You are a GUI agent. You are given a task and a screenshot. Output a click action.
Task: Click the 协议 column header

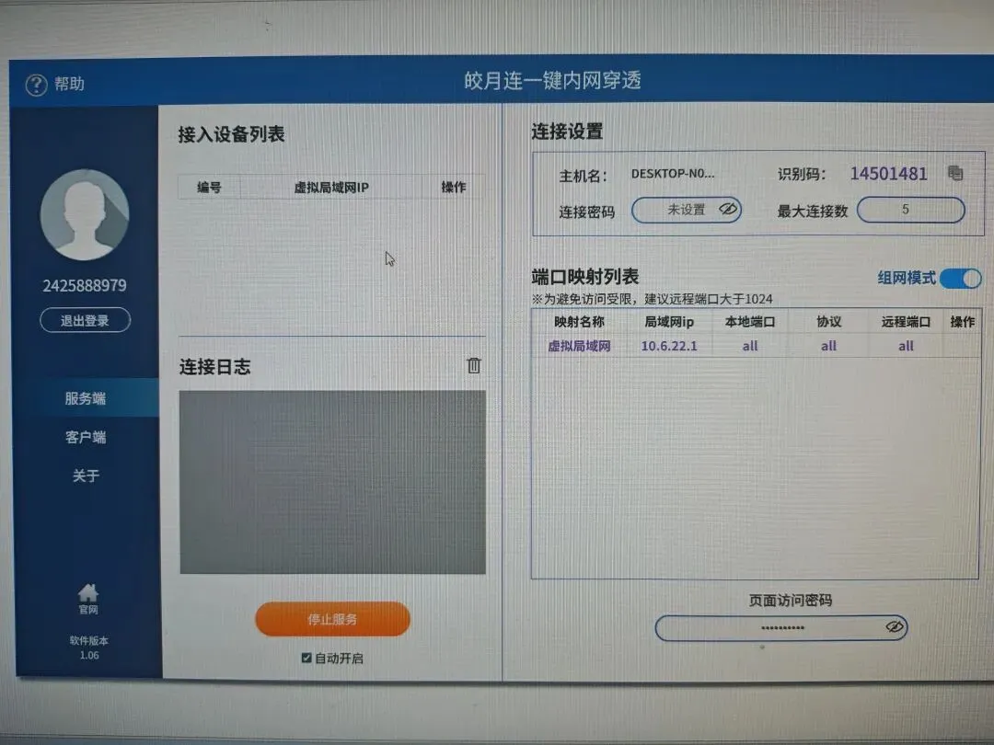click(828, 322)
